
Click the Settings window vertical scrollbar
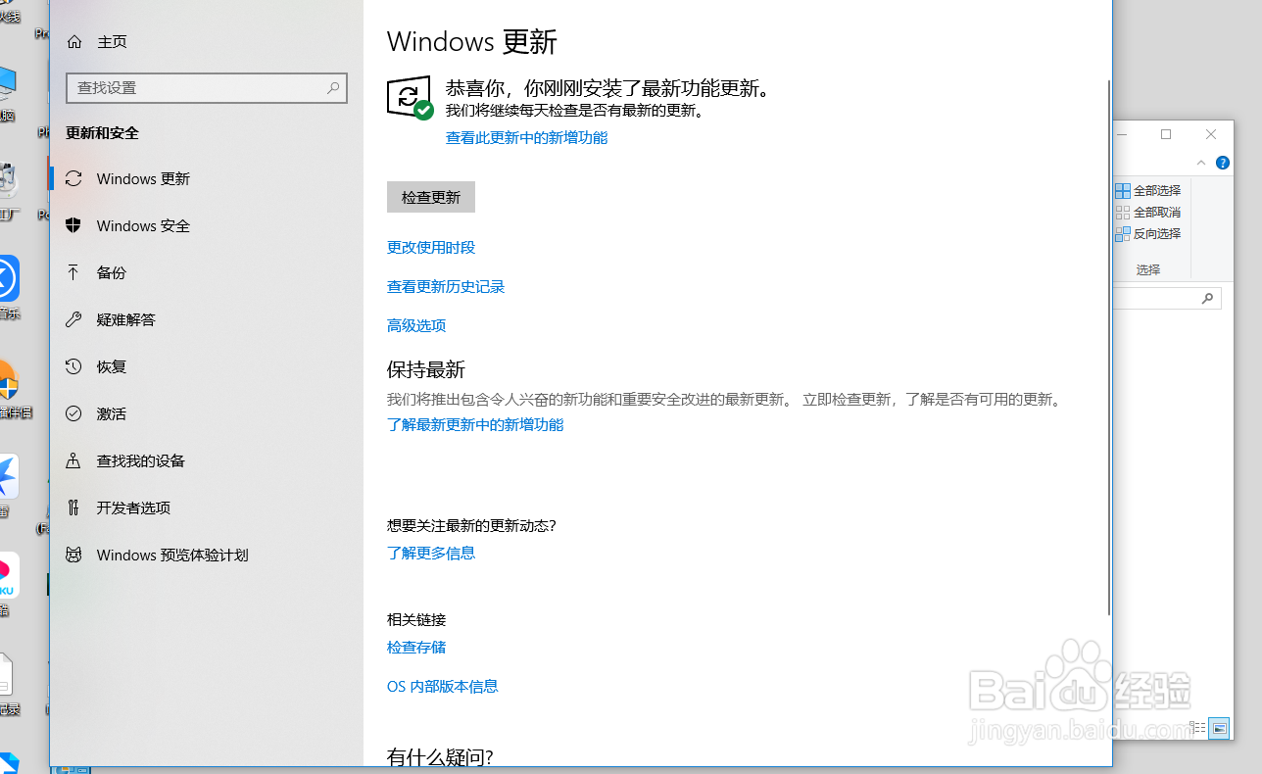pyautogui.click(x=1108, y=348)
